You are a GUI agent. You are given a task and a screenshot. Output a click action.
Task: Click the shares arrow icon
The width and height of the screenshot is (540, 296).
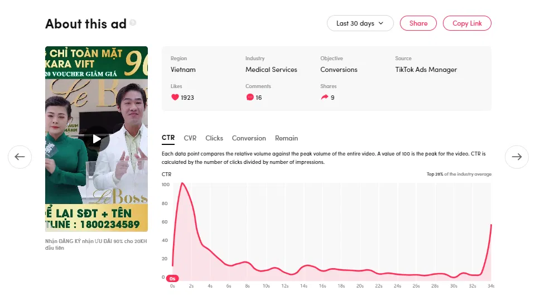tap(325, 98)
